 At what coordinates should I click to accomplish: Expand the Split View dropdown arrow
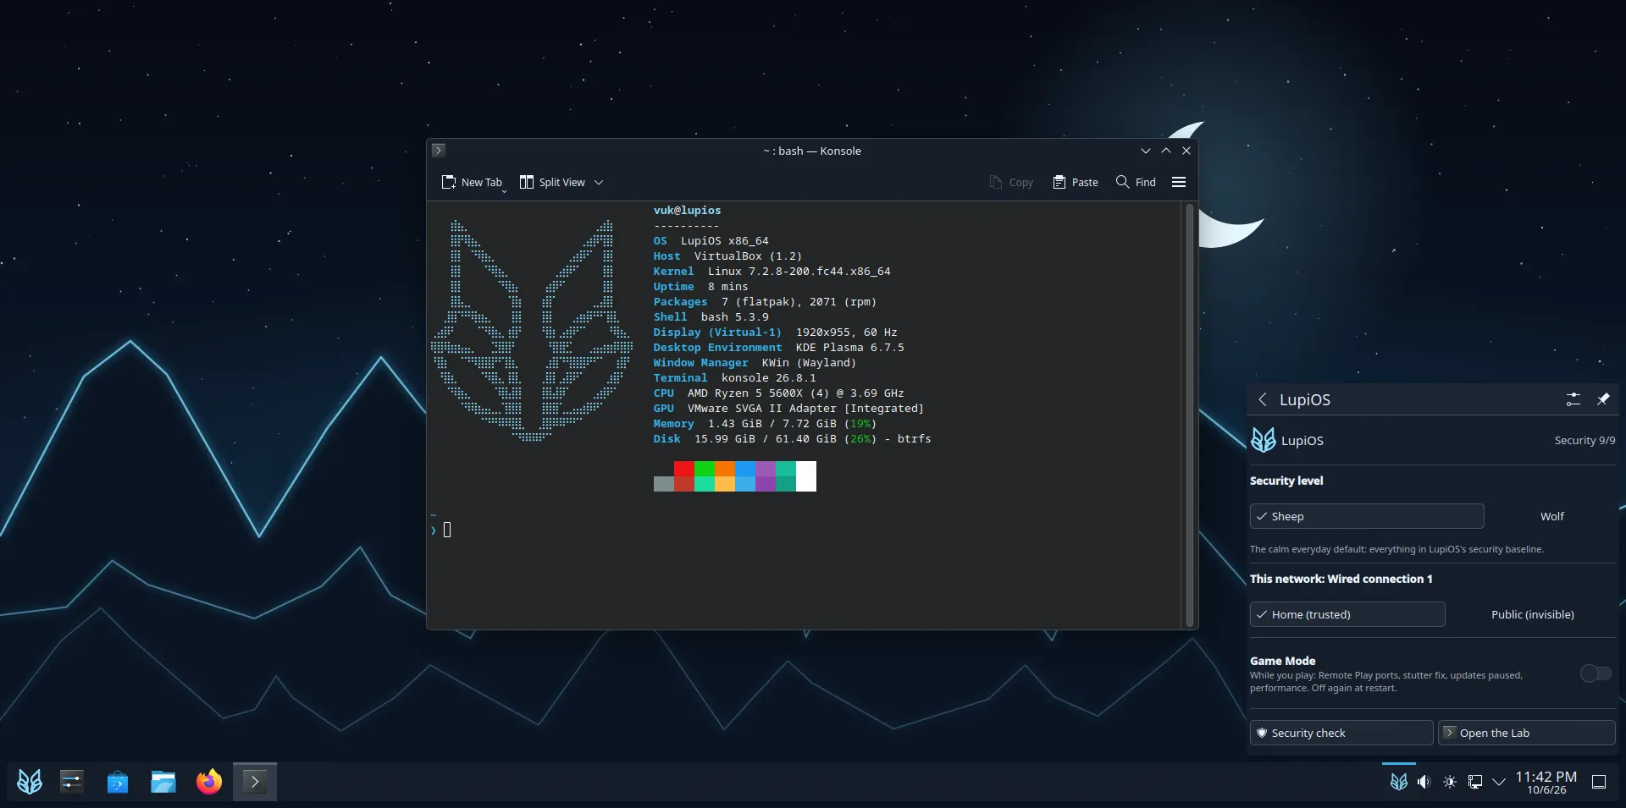tap(599, 182)
